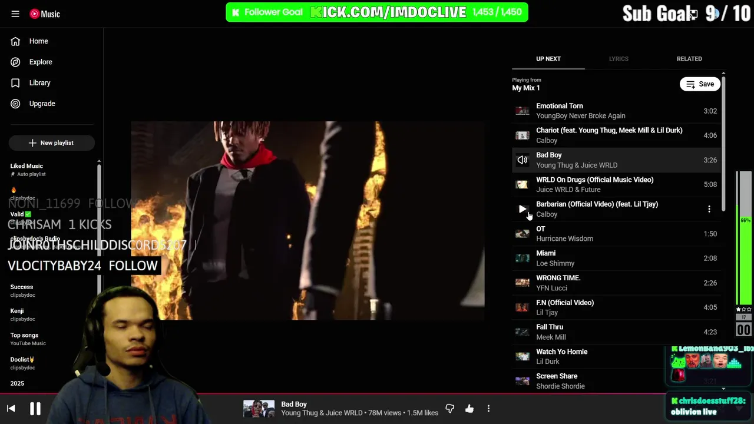Pause the current song
The height and width of the screenshot is (424, 754).
35,408
